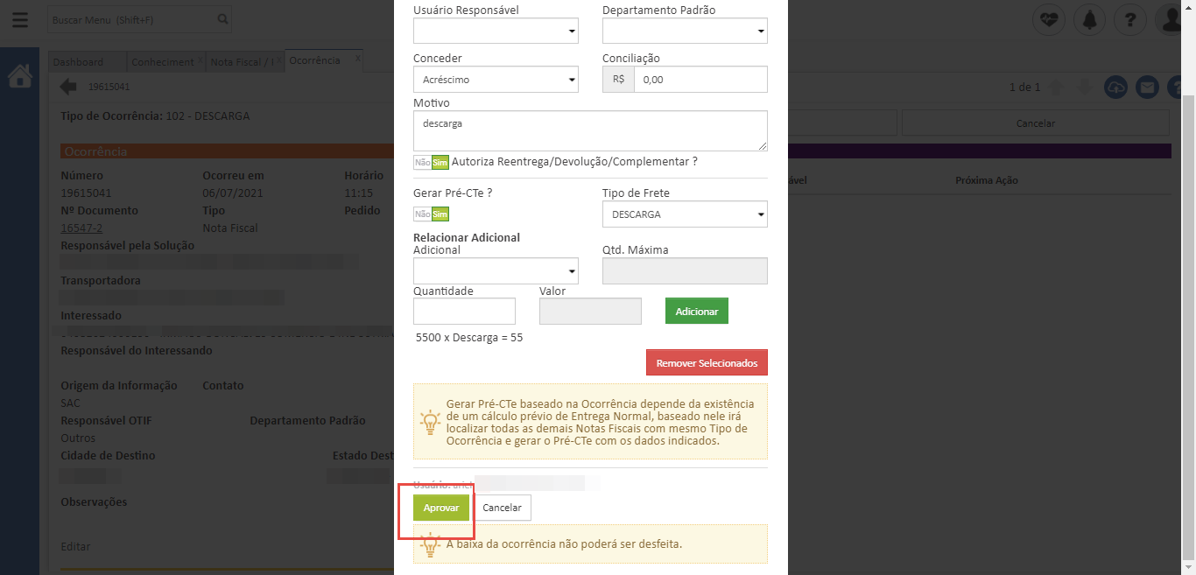Click the cloud upload icon
1196x575 pixels.
1115,88
